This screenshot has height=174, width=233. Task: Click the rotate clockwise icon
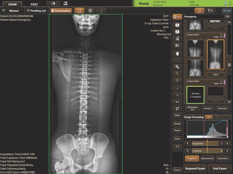pyautogui.click(x=177, y=25)
